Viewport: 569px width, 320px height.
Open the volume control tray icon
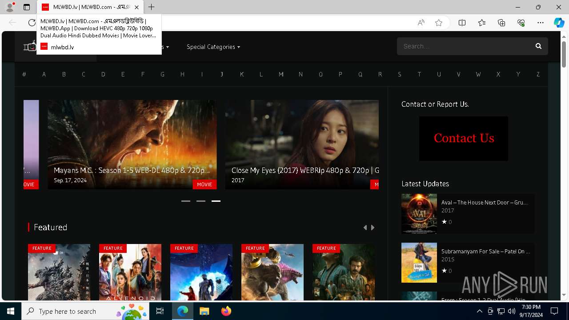pyautogui.click(x=512, y=311)
